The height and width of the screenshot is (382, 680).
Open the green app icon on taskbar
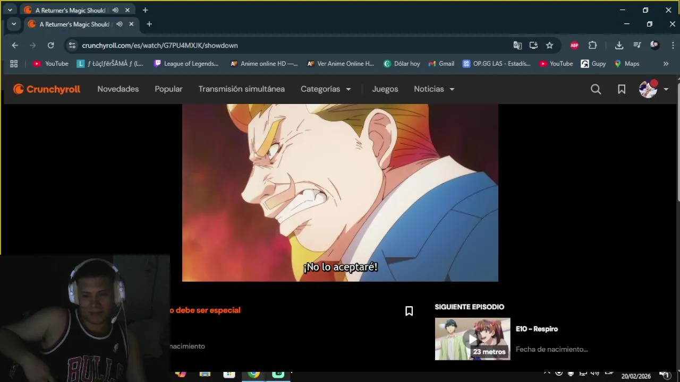point(278,374)
